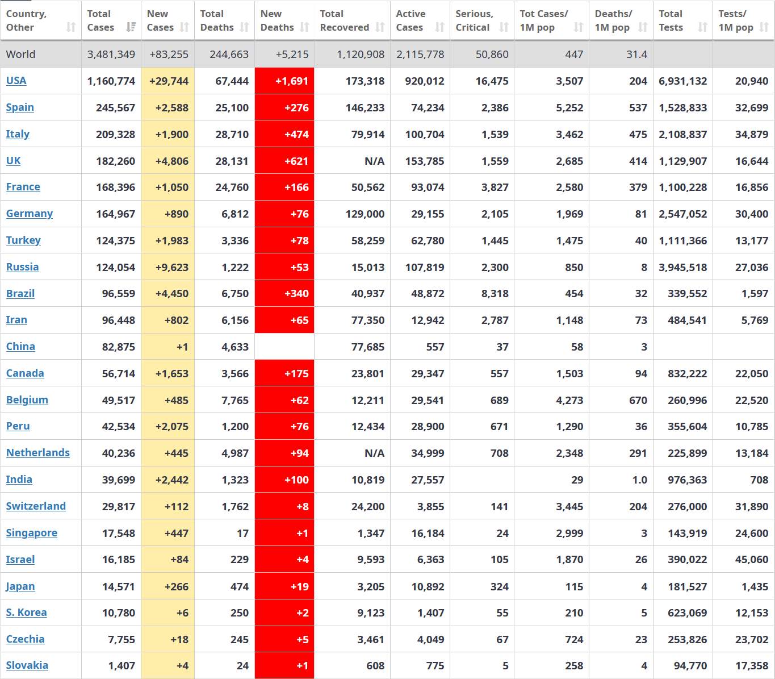The height and width of the screenshot is (679, 775).
Task: Open the USA country link
Action: coord(16,81)
